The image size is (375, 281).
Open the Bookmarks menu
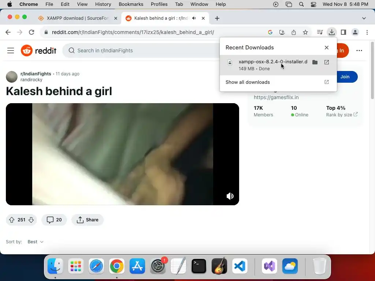click(x=131, y=4)
